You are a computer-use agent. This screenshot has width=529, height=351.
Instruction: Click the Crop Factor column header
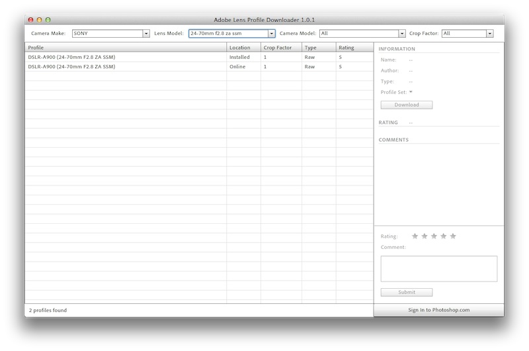click(x=281, y=48)
